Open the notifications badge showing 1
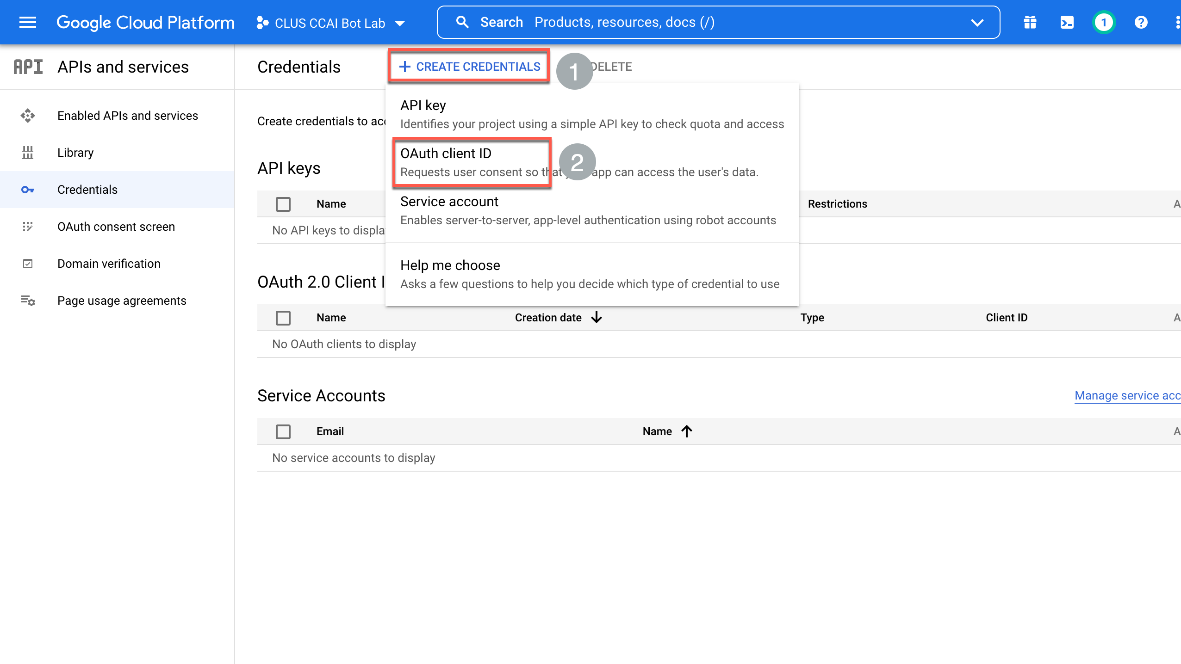This screenshot has height=664, width=1181. pos(1104,22)
